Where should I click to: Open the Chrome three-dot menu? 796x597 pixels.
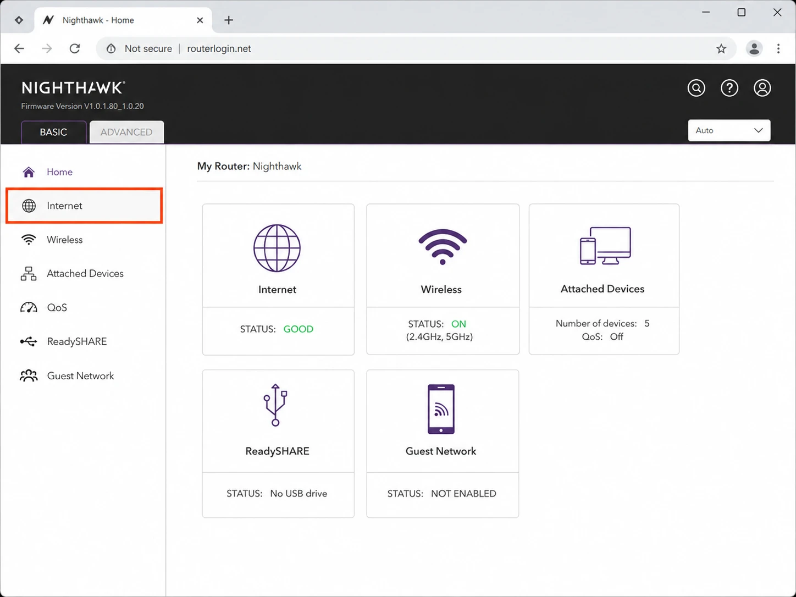click(778, 48)
